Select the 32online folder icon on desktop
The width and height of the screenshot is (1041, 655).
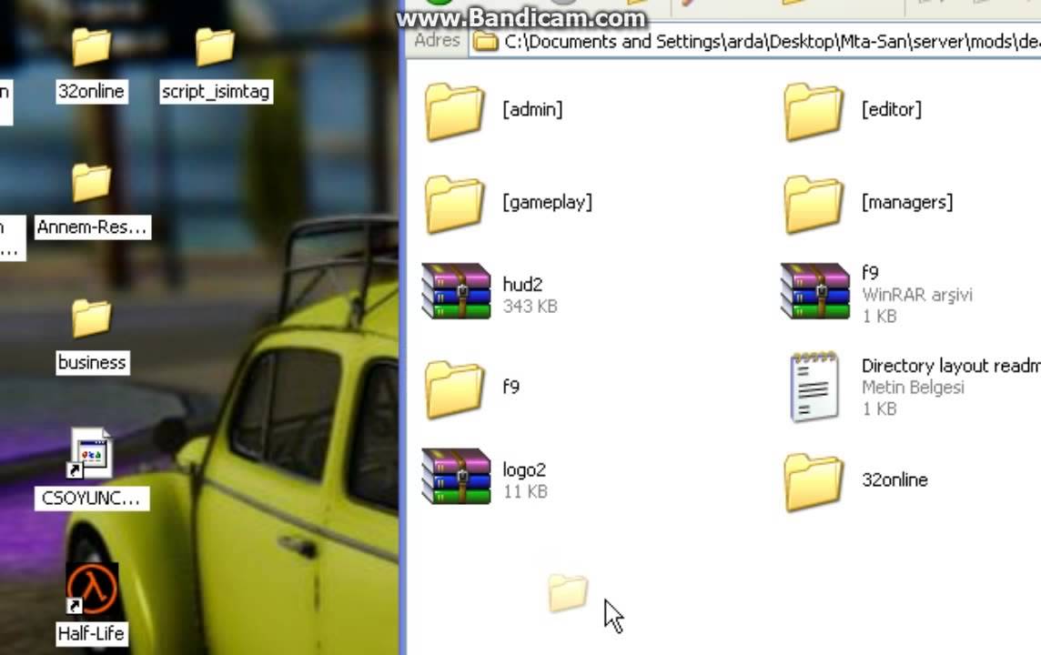click(x=91, y=47)
